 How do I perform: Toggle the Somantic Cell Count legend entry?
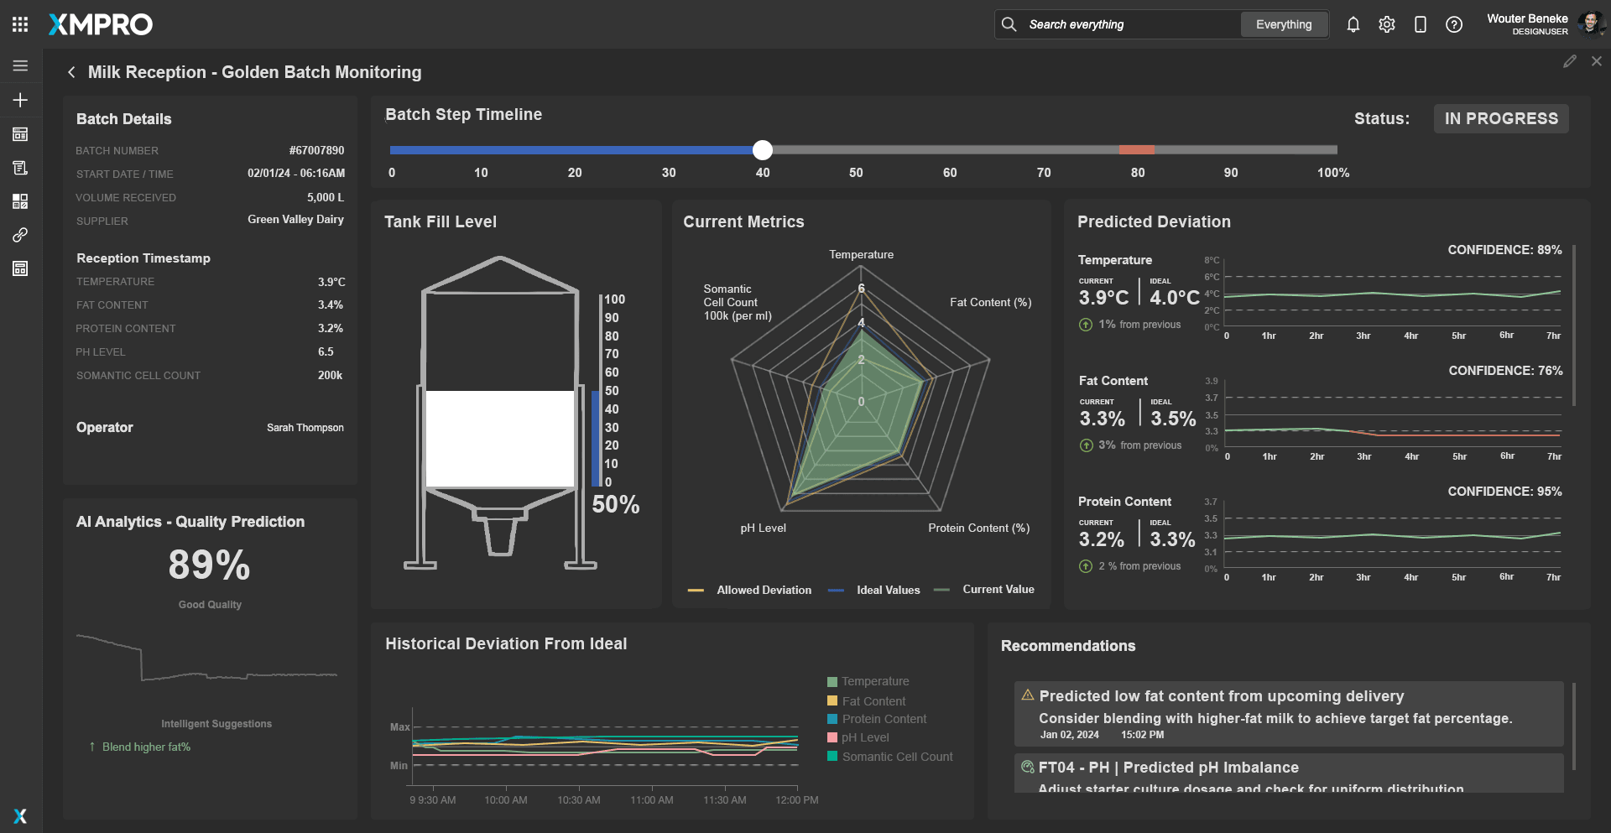pyautogui.click(x=896, y=757)
